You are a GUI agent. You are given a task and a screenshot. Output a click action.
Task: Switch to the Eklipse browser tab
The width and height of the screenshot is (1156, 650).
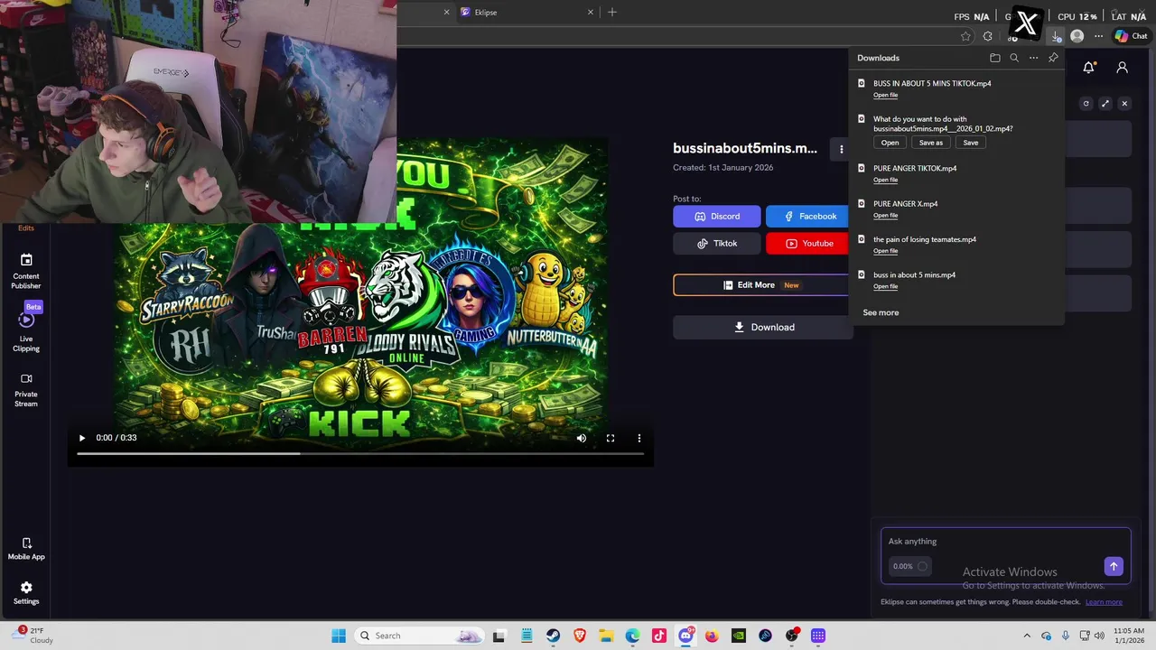coord(527,12)
